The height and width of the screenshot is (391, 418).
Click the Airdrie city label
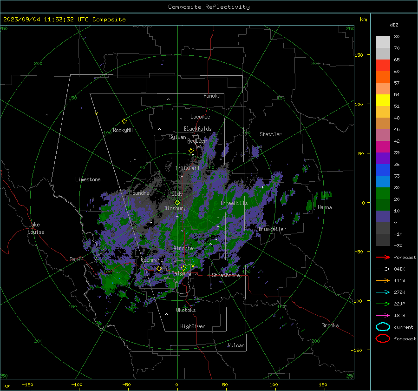(183, 248)
